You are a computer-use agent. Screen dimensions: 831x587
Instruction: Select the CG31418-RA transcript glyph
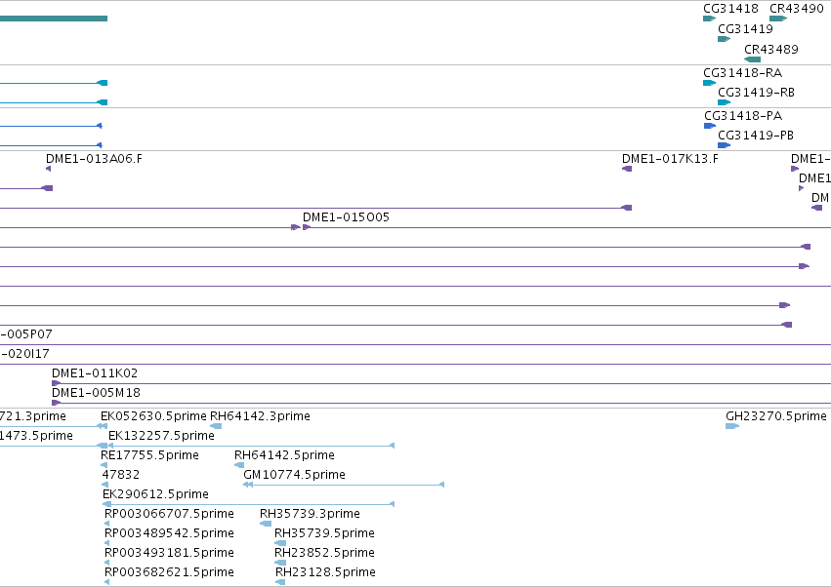[x=709, y=83]
